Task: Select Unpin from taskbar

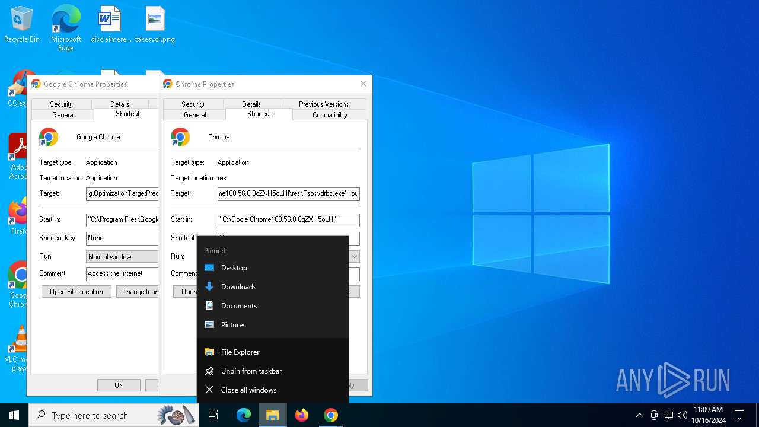Action: 273,371
